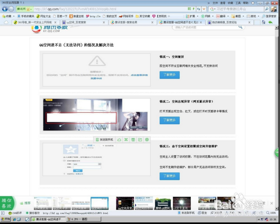Viewport: 280px width, 224px height.
Task: Open the 帮助 menu
Action: click(x=246, y=3)
